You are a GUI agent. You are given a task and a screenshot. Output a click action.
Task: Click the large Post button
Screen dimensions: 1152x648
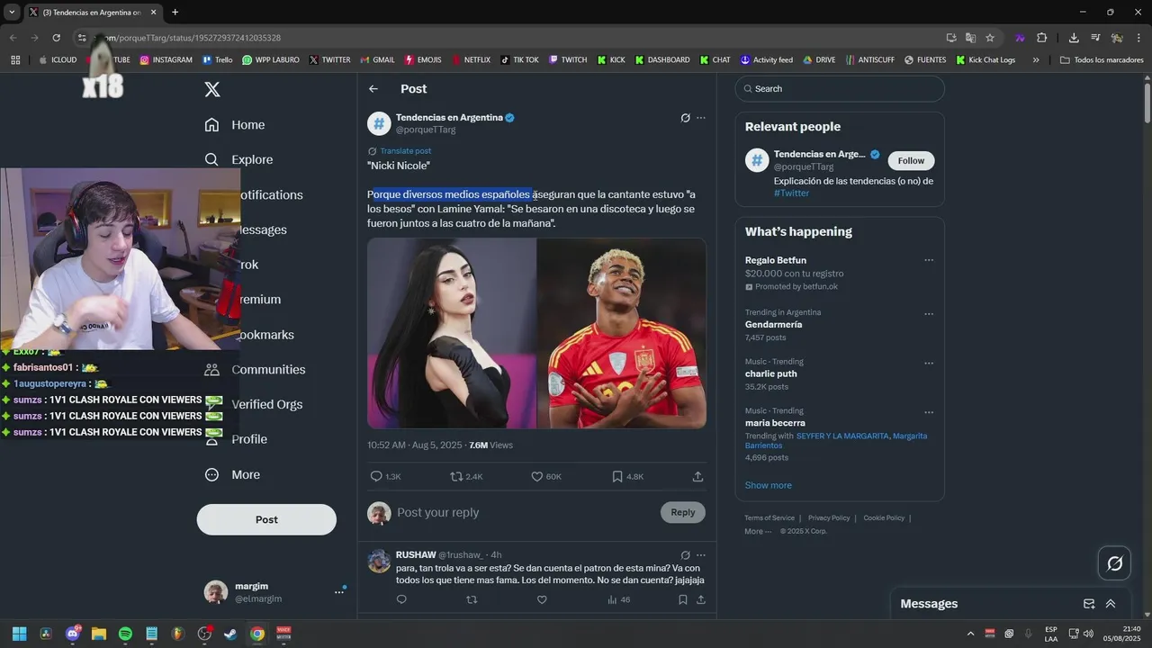click(x=266, y=519)
